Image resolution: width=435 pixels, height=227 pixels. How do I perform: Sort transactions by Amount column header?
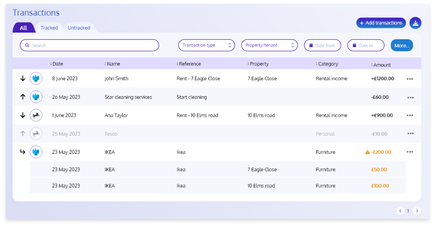(x=381, y=65)
